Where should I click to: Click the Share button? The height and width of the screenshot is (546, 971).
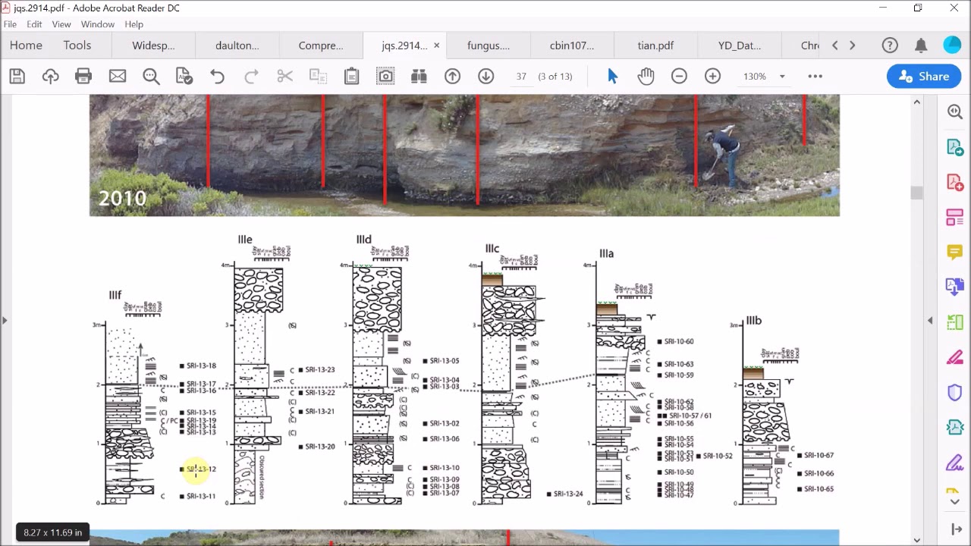click(924, 76)
